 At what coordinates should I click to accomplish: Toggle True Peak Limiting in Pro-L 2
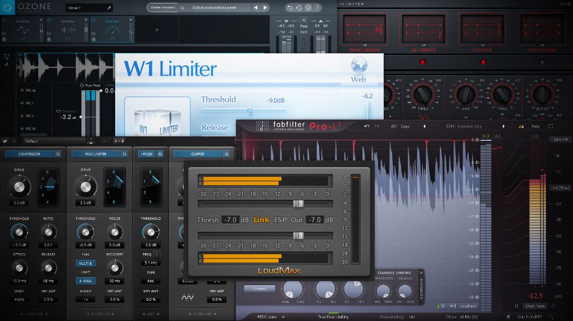pyautogui.click(x=333, y=317)
